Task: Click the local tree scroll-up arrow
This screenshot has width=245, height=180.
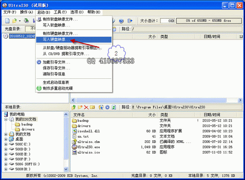Action: [x=66, y=114]
